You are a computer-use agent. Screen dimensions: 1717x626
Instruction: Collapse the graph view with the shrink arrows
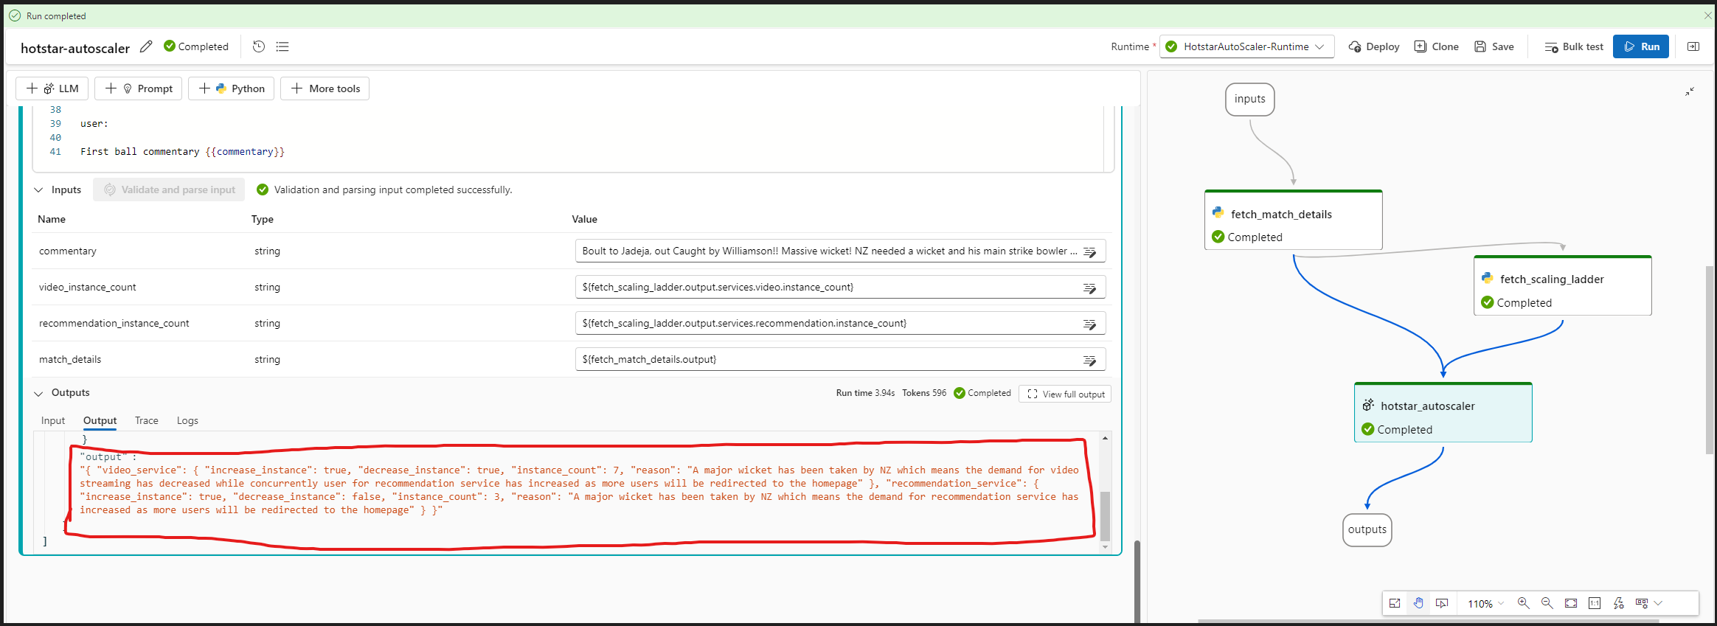click(x=1690, y=91)
